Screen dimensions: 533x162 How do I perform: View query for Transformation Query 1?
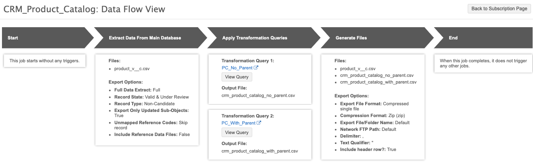pos(237,77)
